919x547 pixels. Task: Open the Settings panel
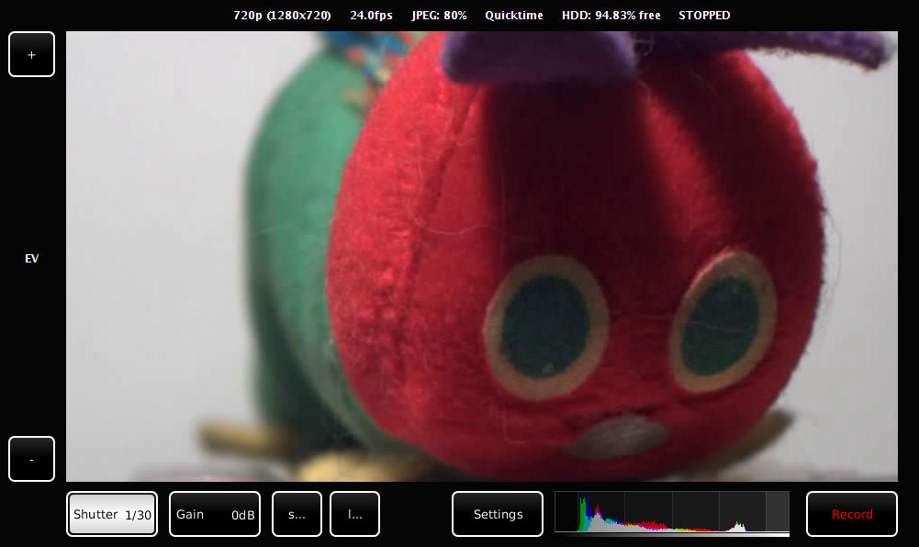(x=498, y=514)
